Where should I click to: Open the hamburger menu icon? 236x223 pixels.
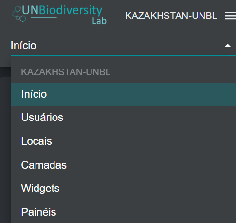click(x=230, y=16)
